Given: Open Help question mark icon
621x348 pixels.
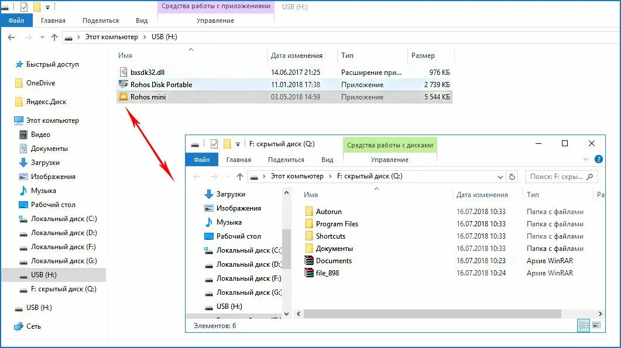Looking at the screenshot, I should pos(599,159).
